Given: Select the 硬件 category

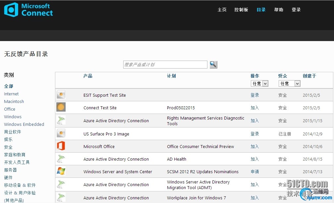Looking at the screenshot, I should tap(8, 178).
